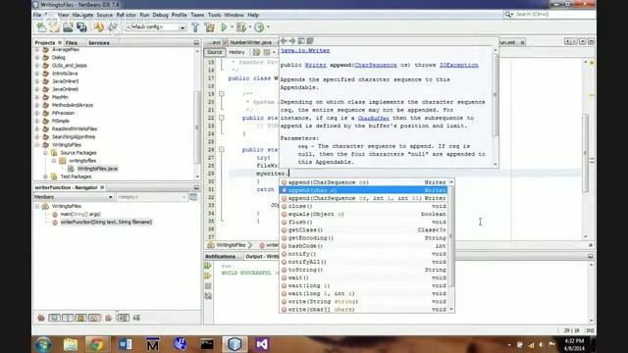
Task: Collapse the WritingtoFiles project node
Action: click(37, 145)
